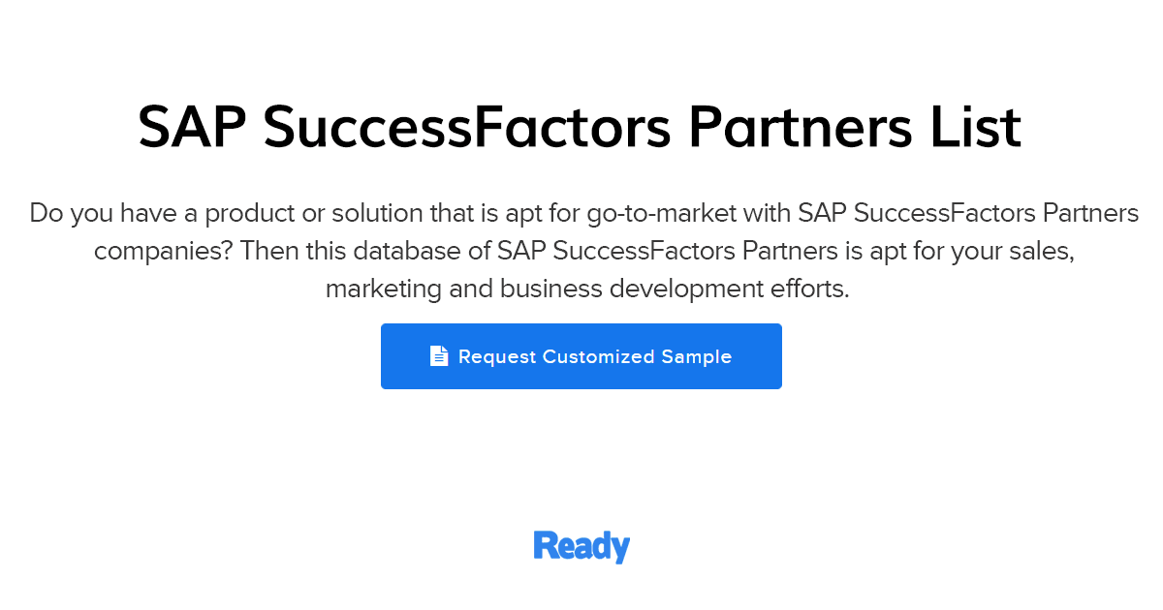Click the Request Customized Sample button
This screenshot has width=1163, height=610.
581,355
